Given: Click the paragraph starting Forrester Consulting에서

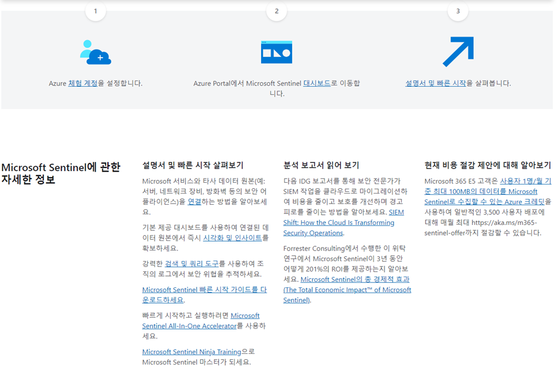Looking at the screenshot, I should [347, 274].
